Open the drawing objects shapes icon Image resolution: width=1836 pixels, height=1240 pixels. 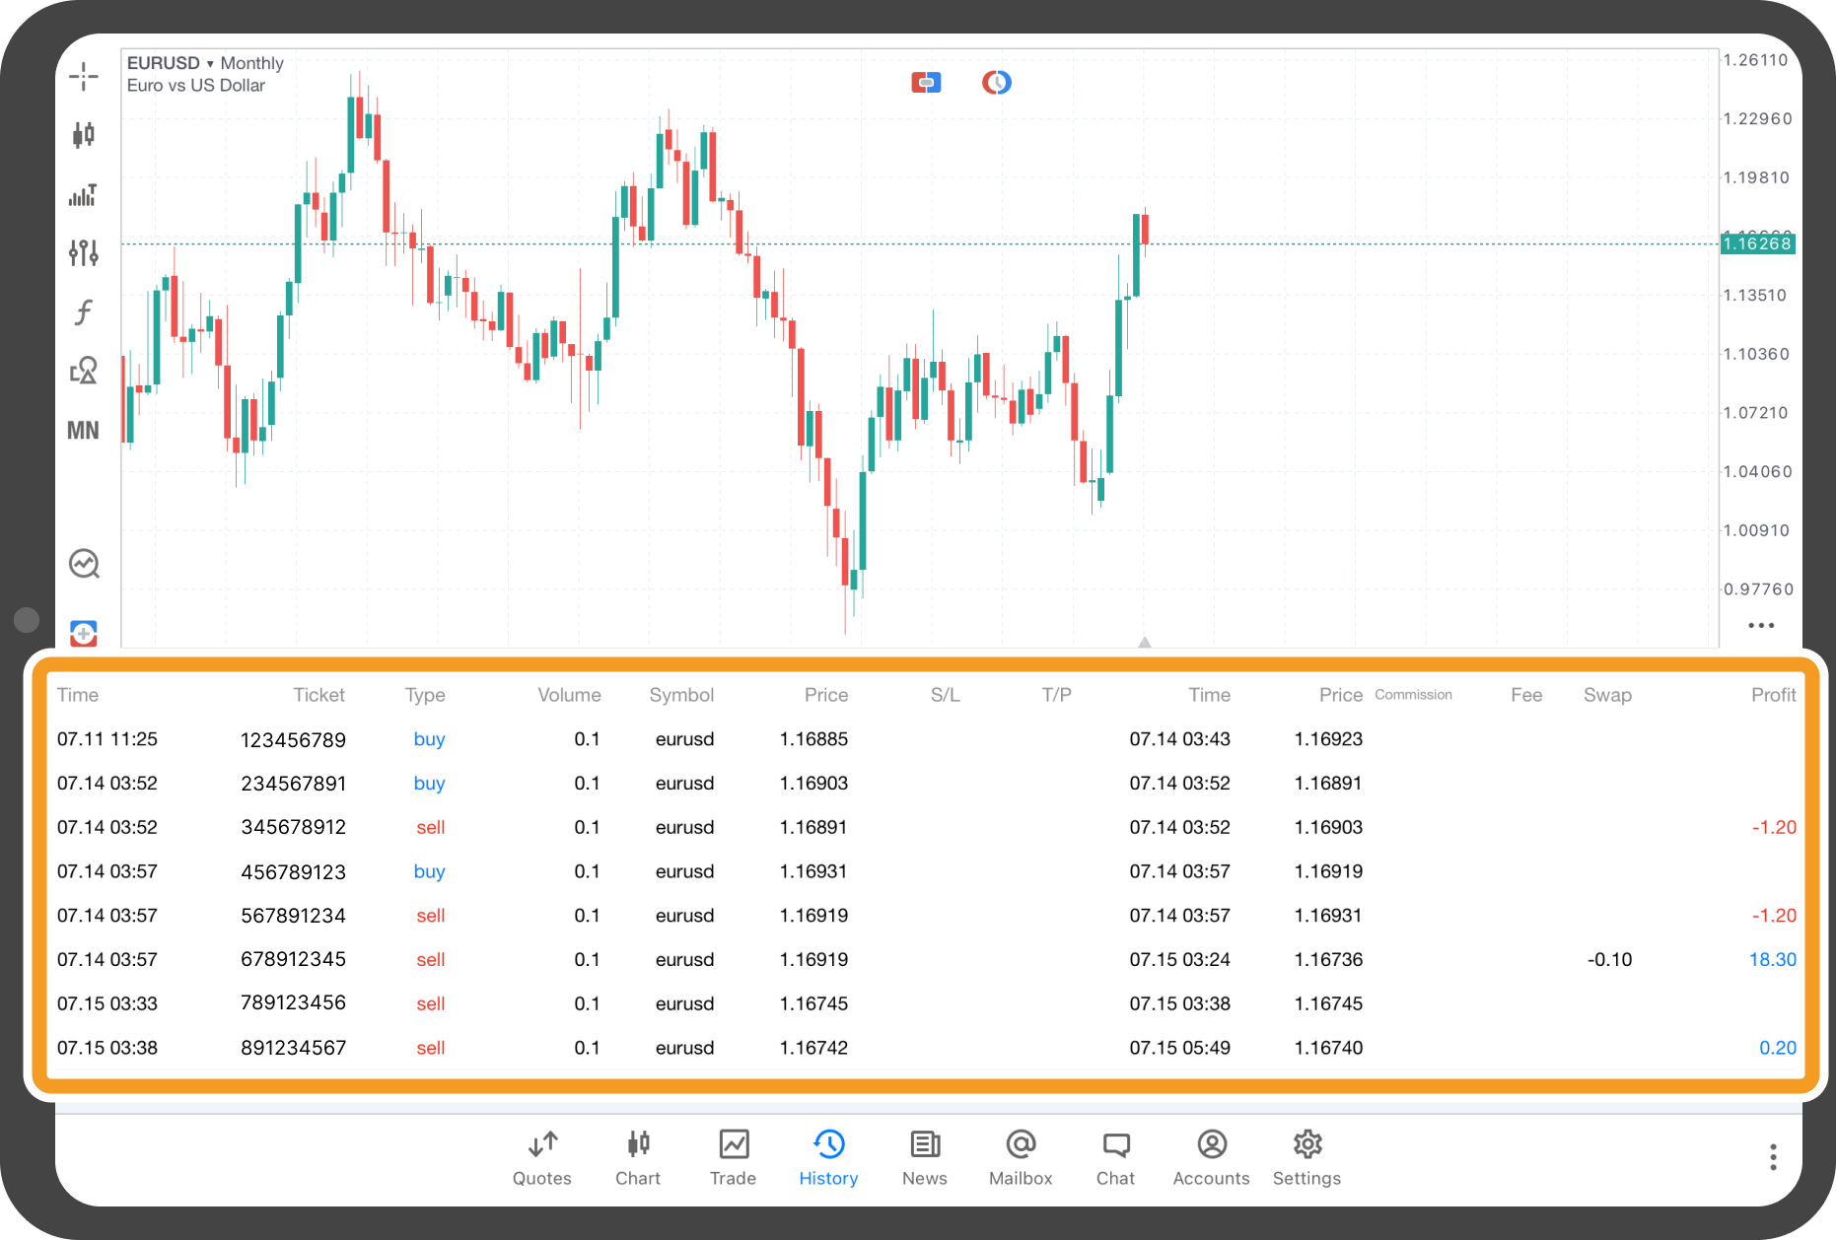coord(84,371)
